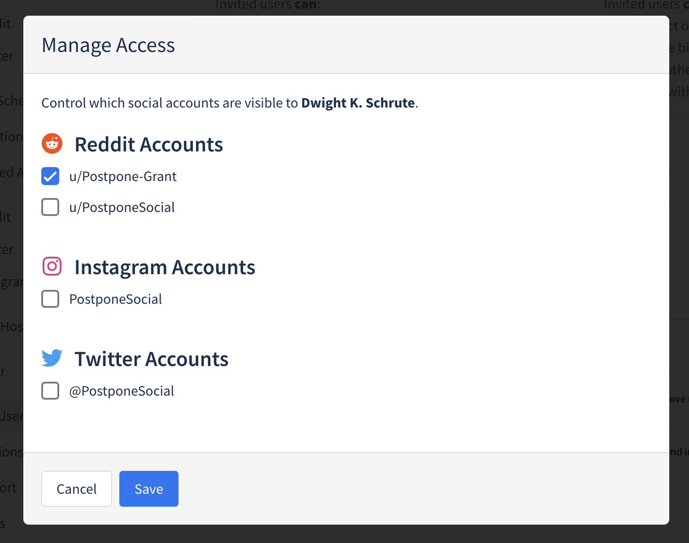Click the @PostponeSocial Twitter account label
Screen dimensions: 689x543
coord(122,391)
